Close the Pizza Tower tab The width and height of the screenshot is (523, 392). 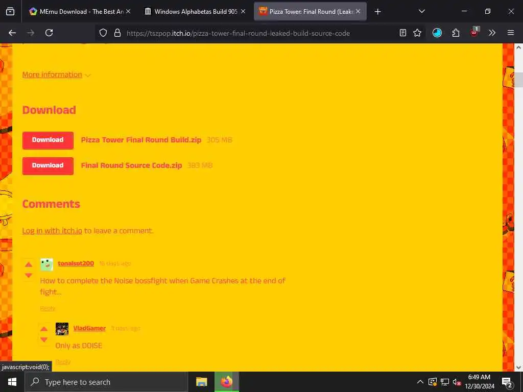(x=358, y=11)
